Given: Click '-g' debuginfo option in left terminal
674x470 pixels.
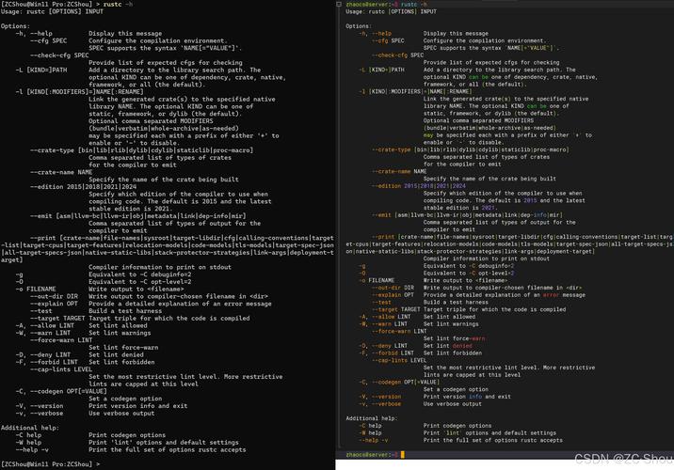Looking at the screenshot, I should click(20, 274).
